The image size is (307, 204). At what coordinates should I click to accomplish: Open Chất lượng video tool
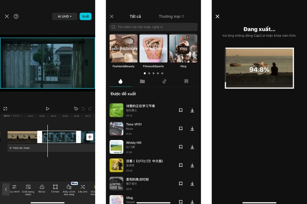28,190
